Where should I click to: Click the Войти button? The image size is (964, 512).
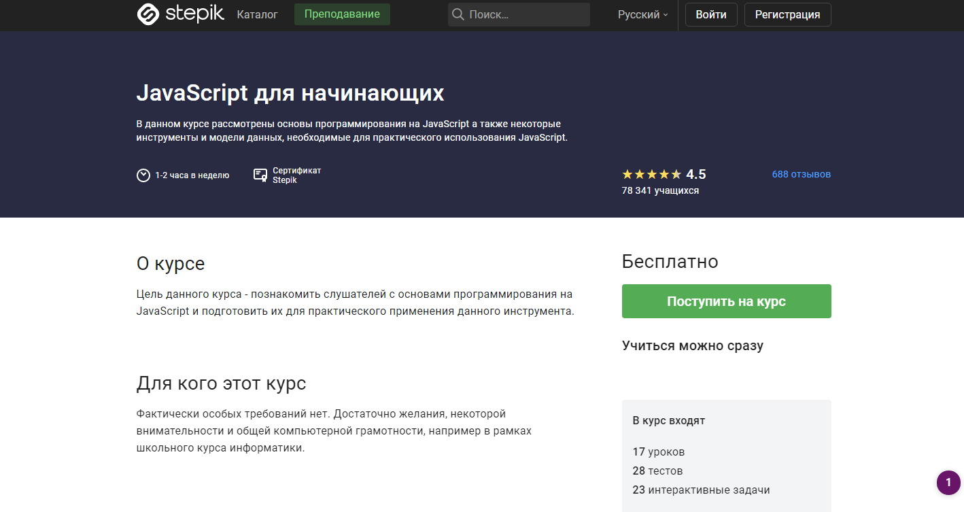click(x=711, y=14)
